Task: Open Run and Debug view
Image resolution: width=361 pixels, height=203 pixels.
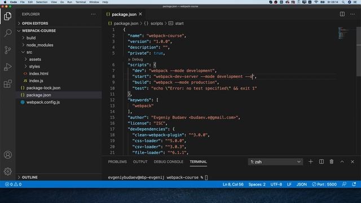Action: coord(7,67)
